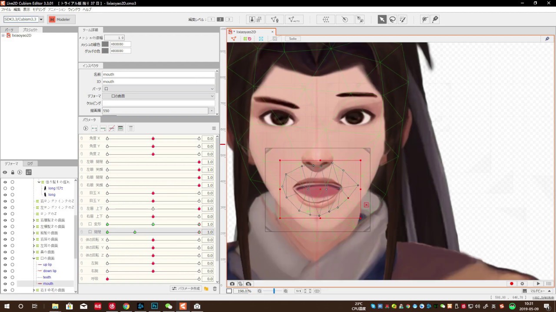The width and height of the screenshot is (556, 312).
Task: Click the red record button
Action: coord(512,284)
